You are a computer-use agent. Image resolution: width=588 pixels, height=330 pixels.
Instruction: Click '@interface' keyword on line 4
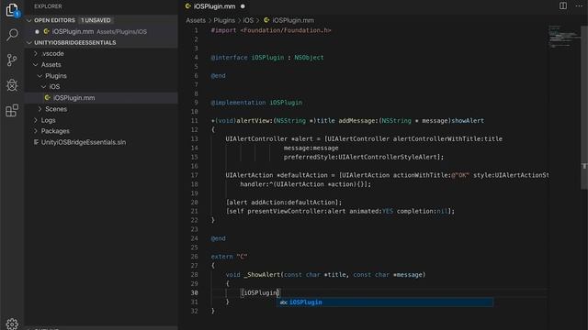229,58
